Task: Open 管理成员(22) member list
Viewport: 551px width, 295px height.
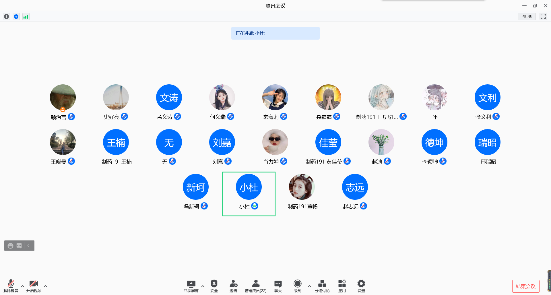Action: coord(255,286)
